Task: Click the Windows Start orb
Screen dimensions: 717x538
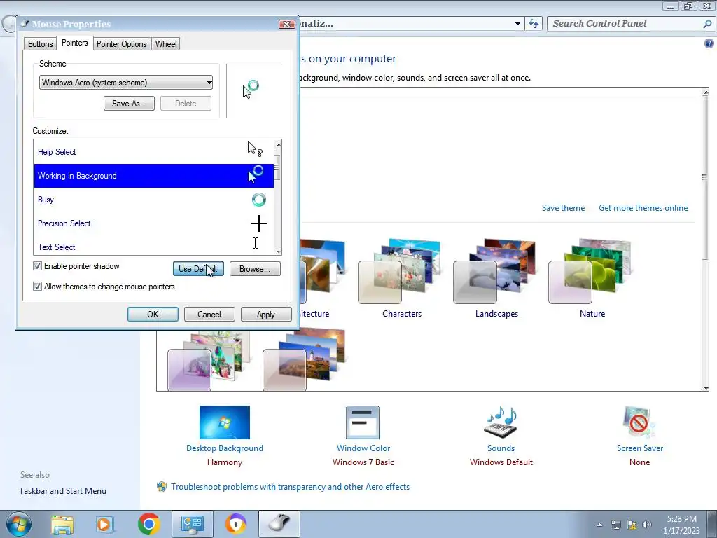Action: [x=19, y=524]
